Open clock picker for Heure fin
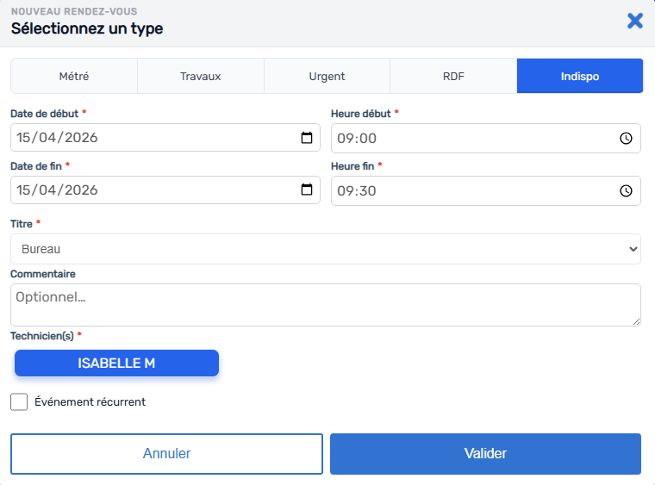 (626, 190)
